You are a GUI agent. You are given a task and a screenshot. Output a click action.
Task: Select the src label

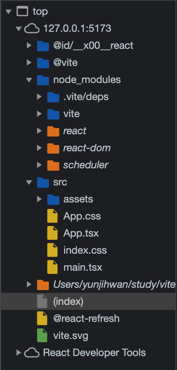(60, 182)
